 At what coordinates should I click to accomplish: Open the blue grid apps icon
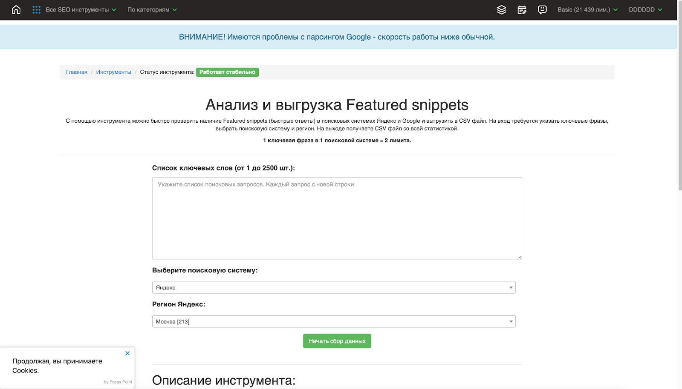[x=36, y=9]
